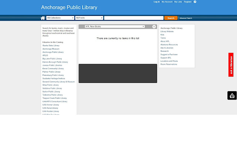237x148 pixels.
Task: Open My Account
Action: pos(167,2)
